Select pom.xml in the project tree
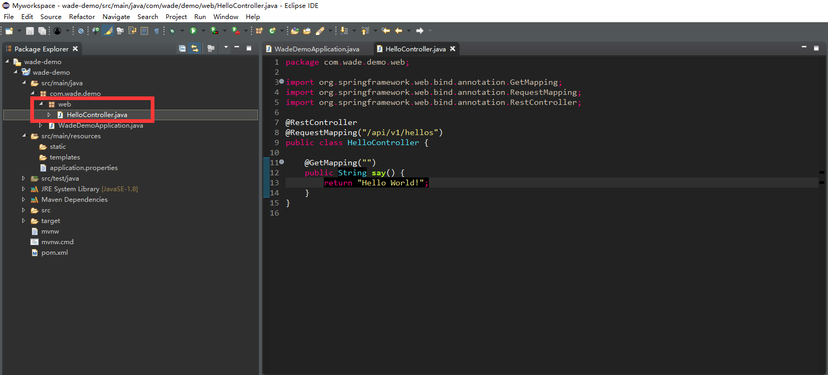This screenshot has height=375, width=828. pyautogui.click(x=55, y=253)
